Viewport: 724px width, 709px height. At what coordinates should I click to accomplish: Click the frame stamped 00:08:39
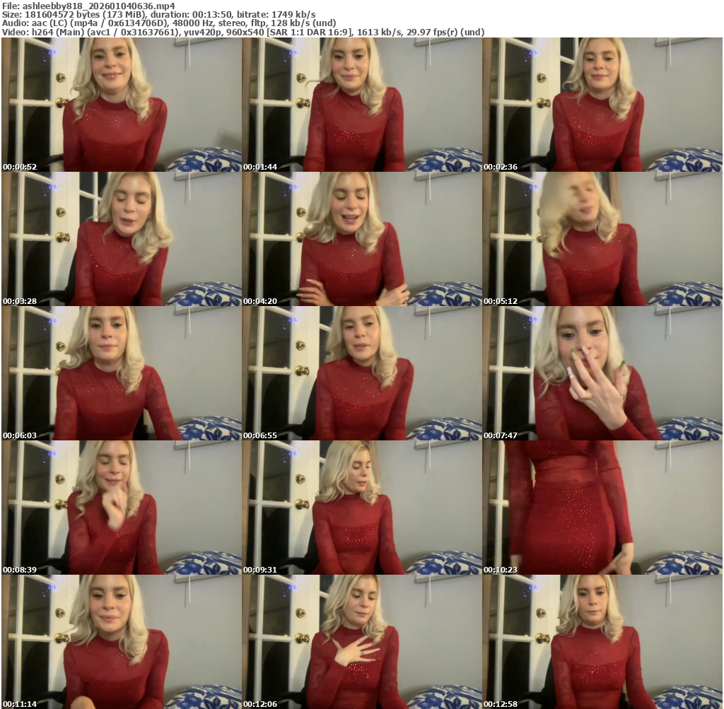click(122, 508)
